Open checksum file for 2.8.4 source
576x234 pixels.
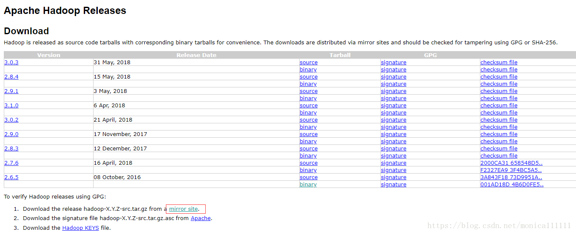coord(499,77)
